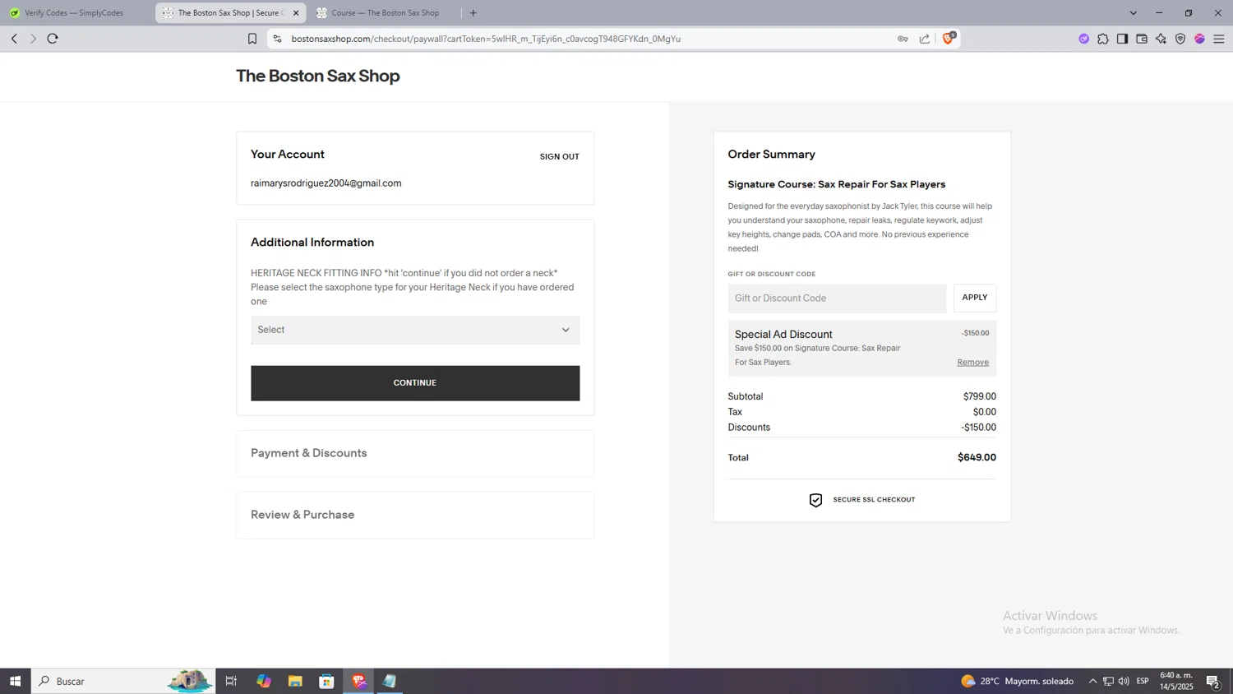
Task: Open the network status tray icon
Action: [x=1108, y=681]
